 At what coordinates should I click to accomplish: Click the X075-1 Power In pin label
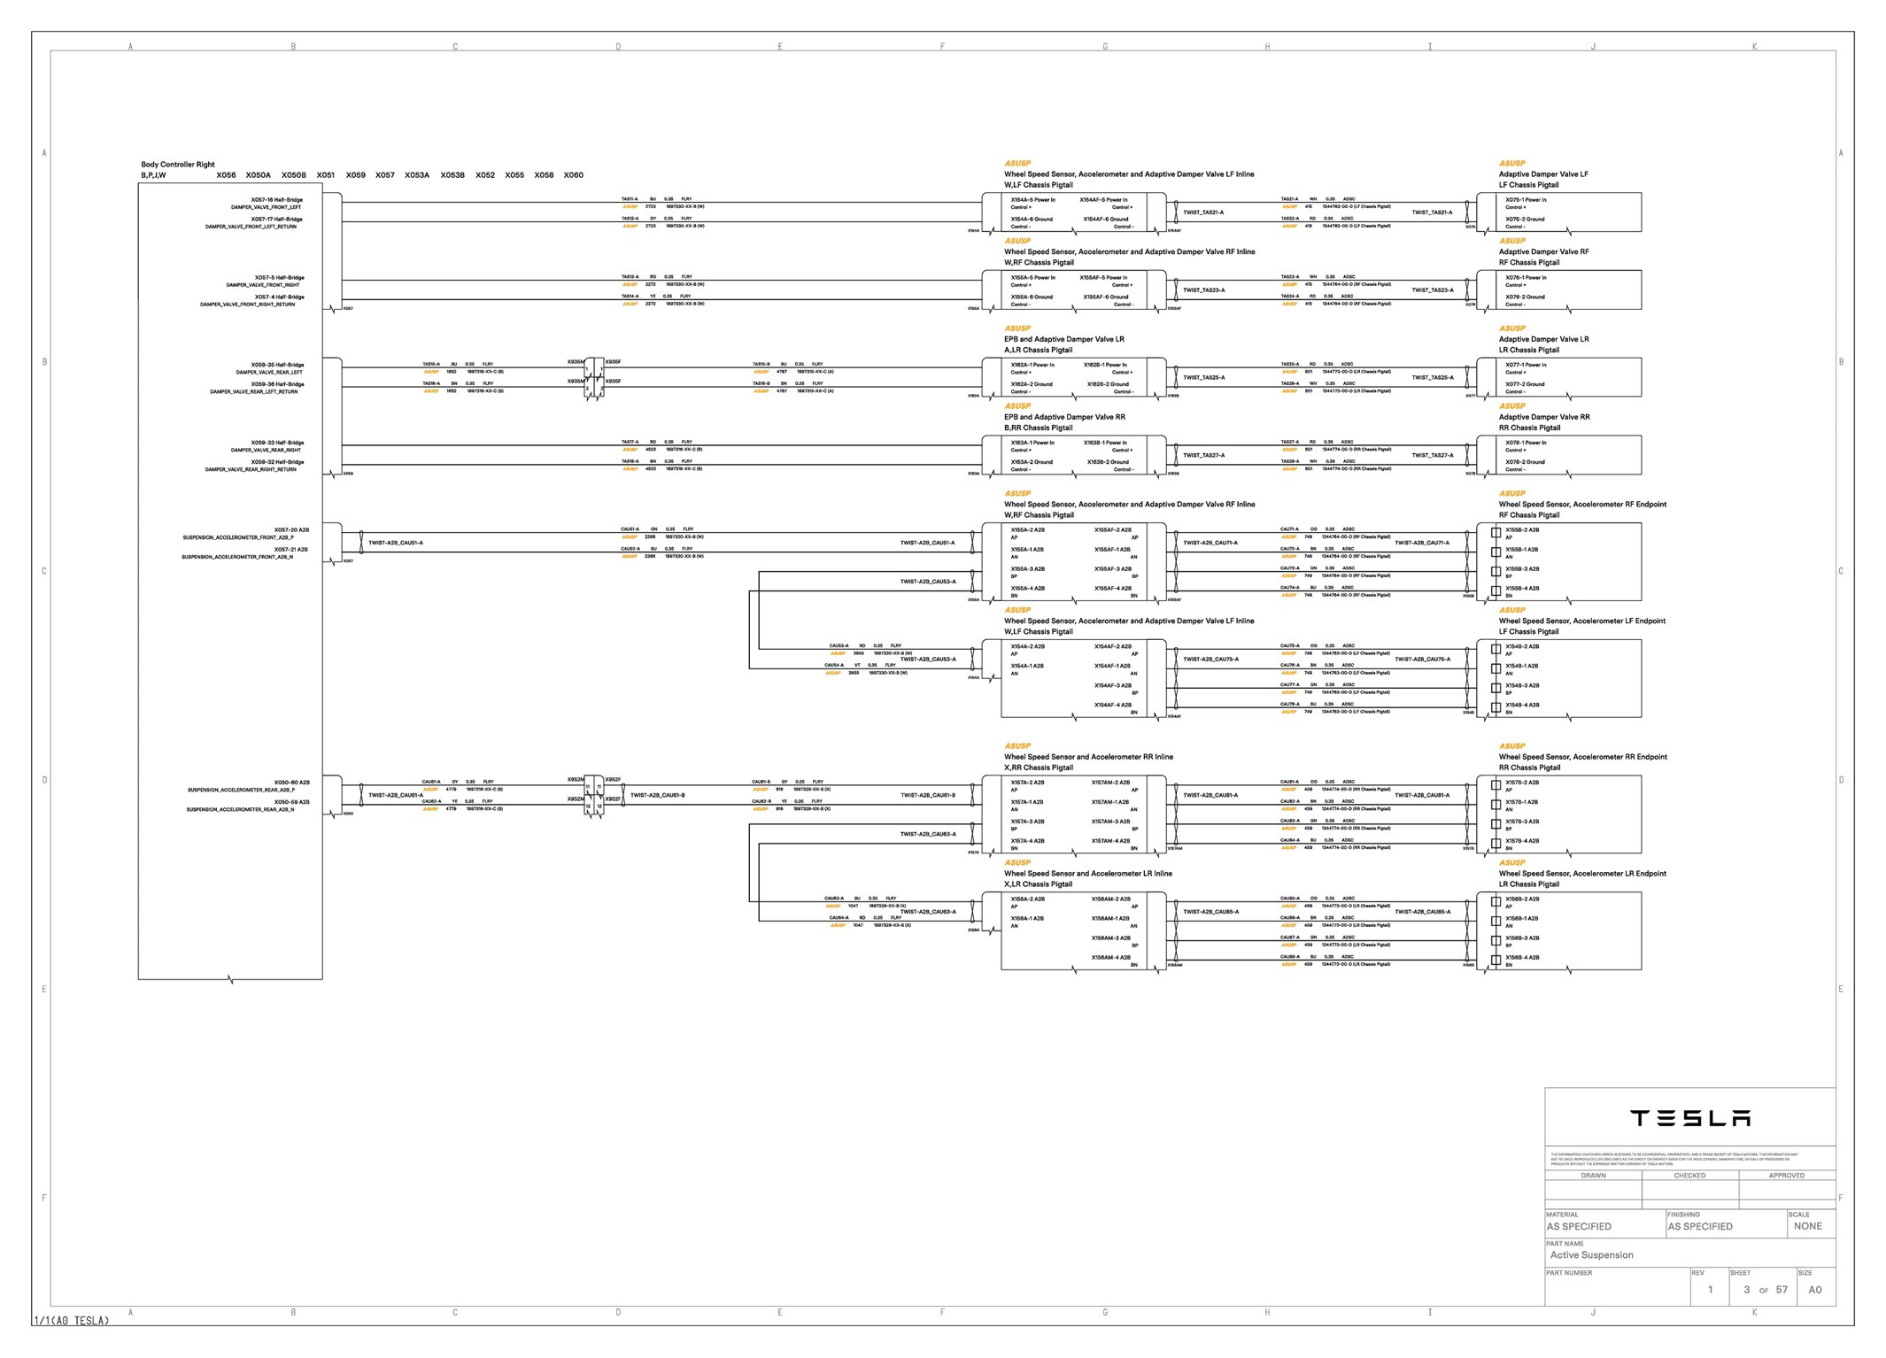click(1526, 200)
